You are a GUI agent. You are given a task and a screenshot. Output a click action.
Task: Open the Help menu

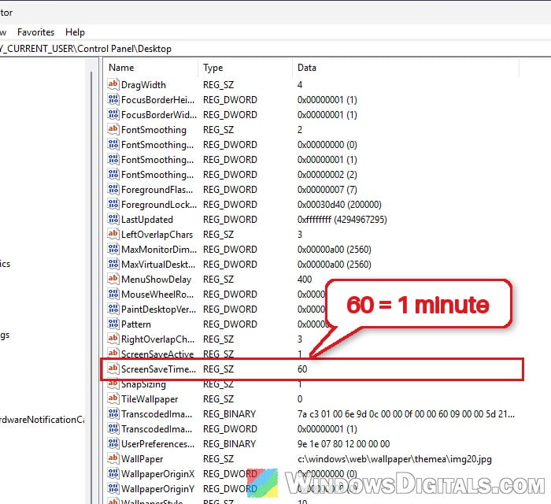click(75, 32)
